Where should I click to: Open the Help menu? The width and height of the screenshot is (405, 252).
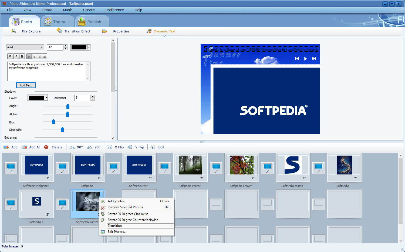pyautogui.click(x=138, y=10)
